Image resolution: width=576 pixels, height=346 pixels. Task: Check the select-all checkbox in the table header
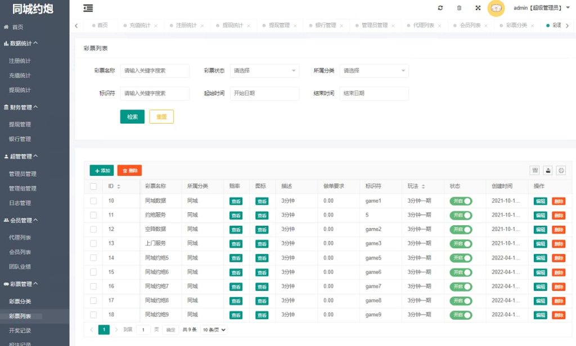(x=93, y=186)
